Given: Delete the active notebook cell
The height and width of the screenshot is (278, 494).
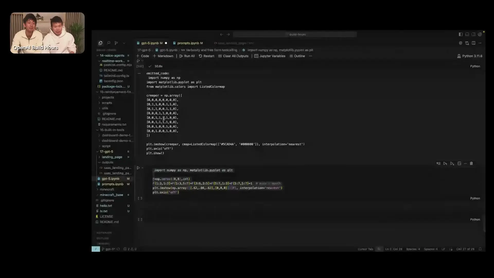Looking at the screenshot, I should pos(471,163).
